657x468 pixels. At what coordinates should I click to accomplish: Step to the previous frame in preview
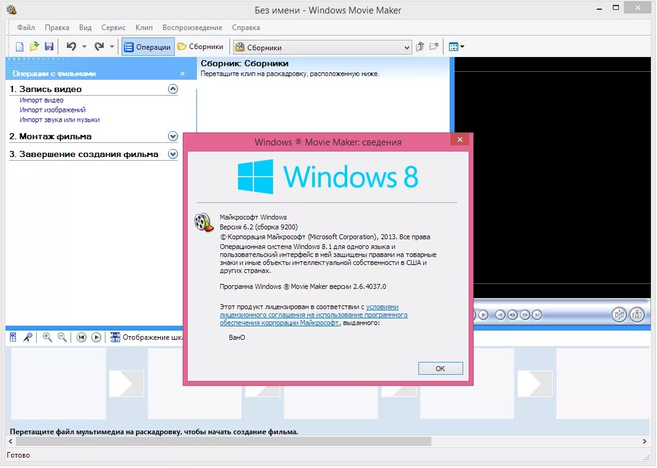point(512,315)
